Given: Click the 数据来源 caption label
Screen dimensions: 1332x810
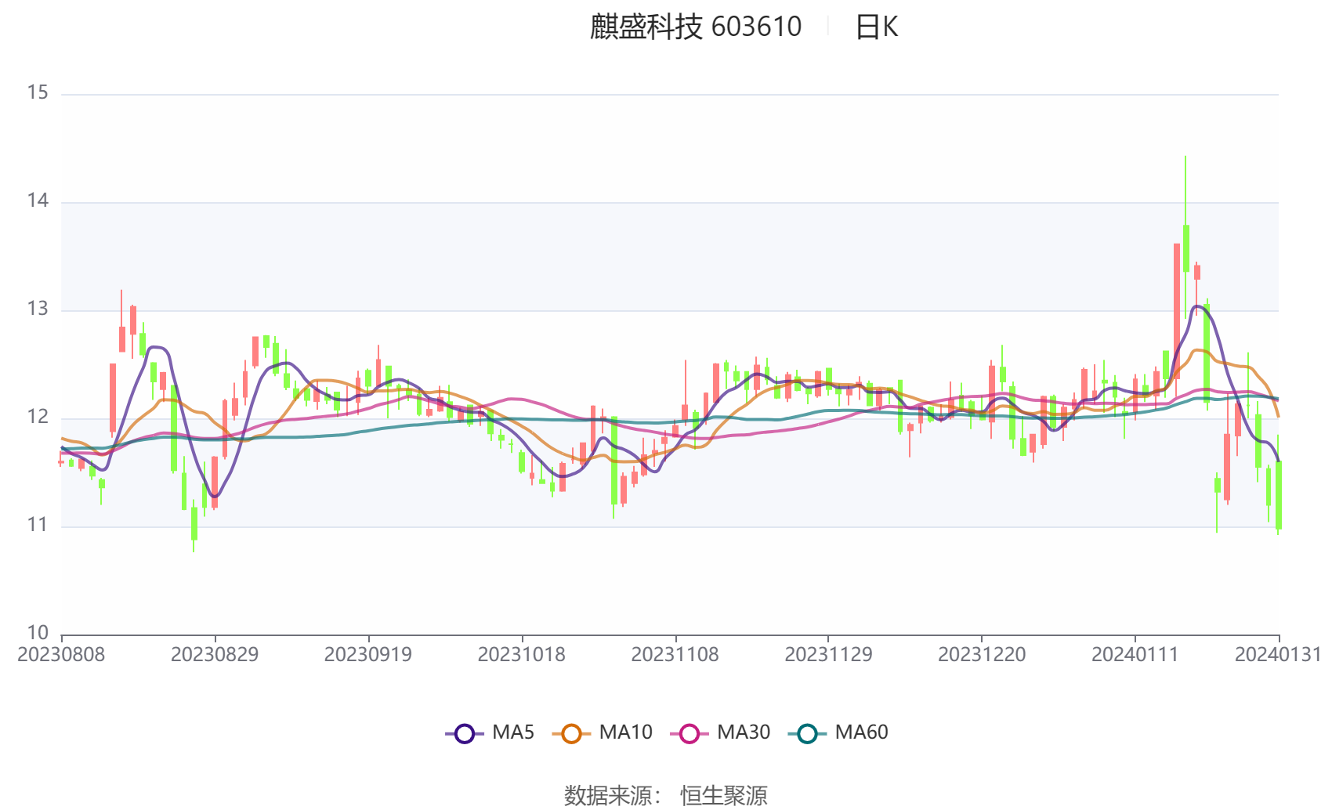Looking at the screenshot, I should click(x=609, y=795).
